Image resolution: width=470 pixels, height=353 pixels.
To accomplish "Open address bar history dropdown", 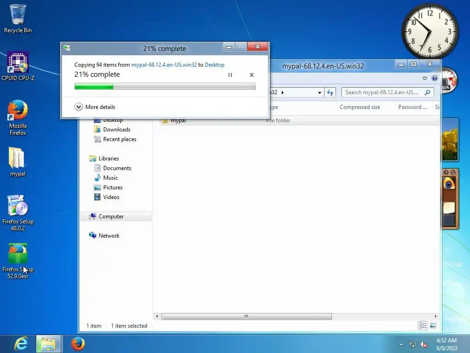I will (x=319, y=92).
